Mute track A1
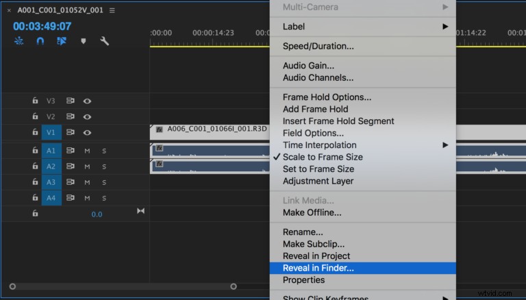The height and width of the screenshot is (300, 526). [87, 151]
